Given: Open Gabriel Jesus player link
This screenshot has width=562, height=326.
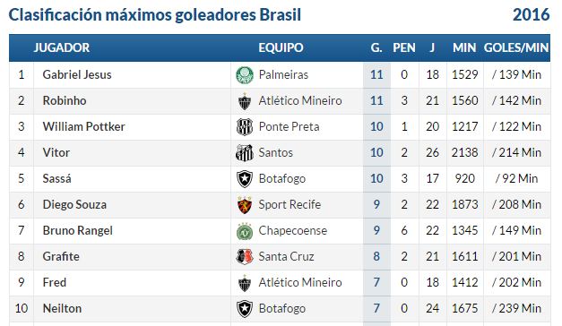Looking at the screenshot, I should point(77,74).
